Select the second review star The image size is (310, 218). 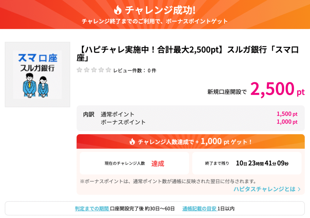pos(87,70)
